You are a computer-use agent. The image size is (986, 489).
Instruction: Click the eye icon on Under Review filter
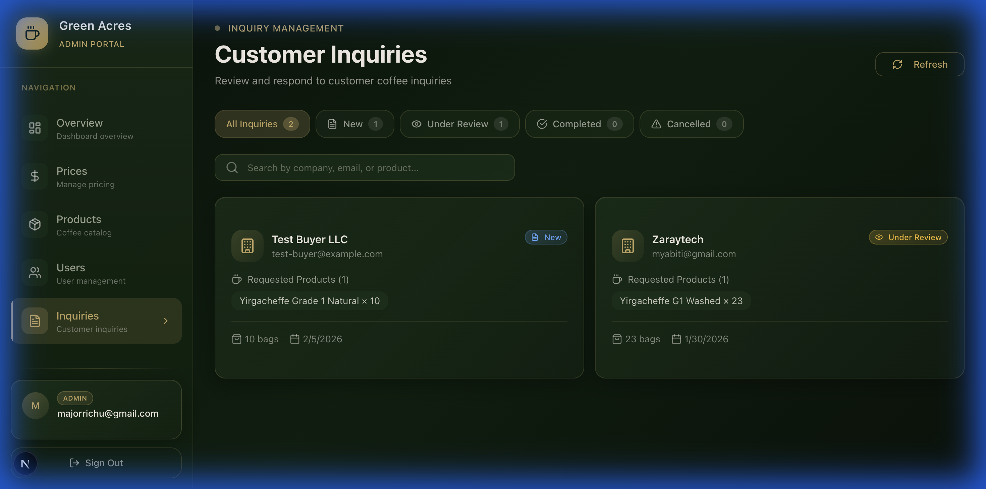[x=416, y=124]
